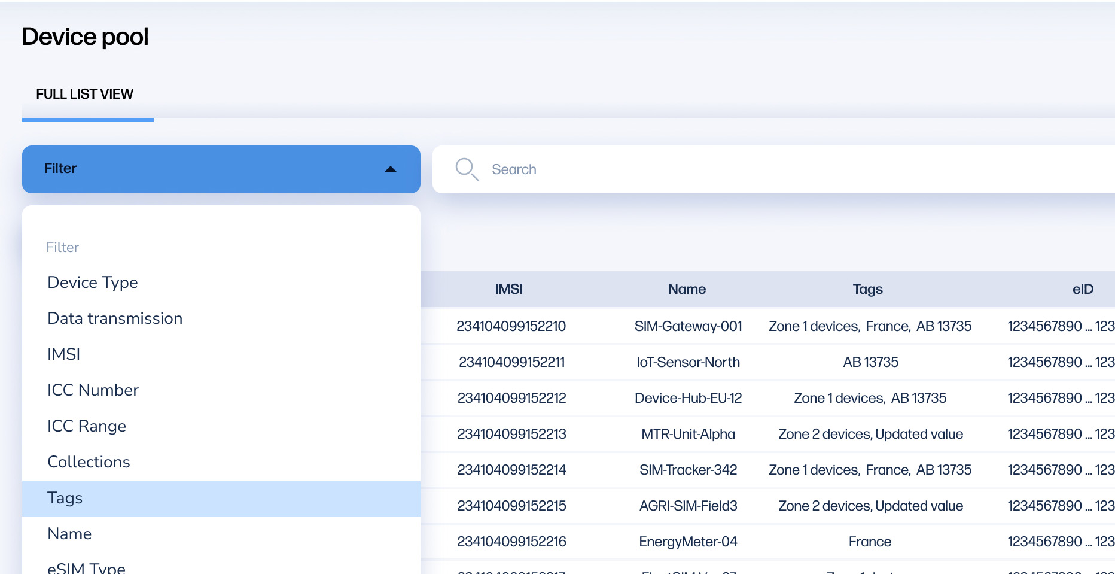The height and width of the screenshot is (574, 1115).
Task: Click the eID column header
Action: (1083, 290)
